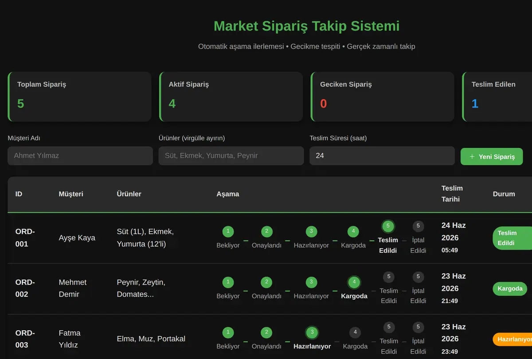Click the Aşama column header
The width and height of the screenshot is (532, 359).
coord(228,194)
